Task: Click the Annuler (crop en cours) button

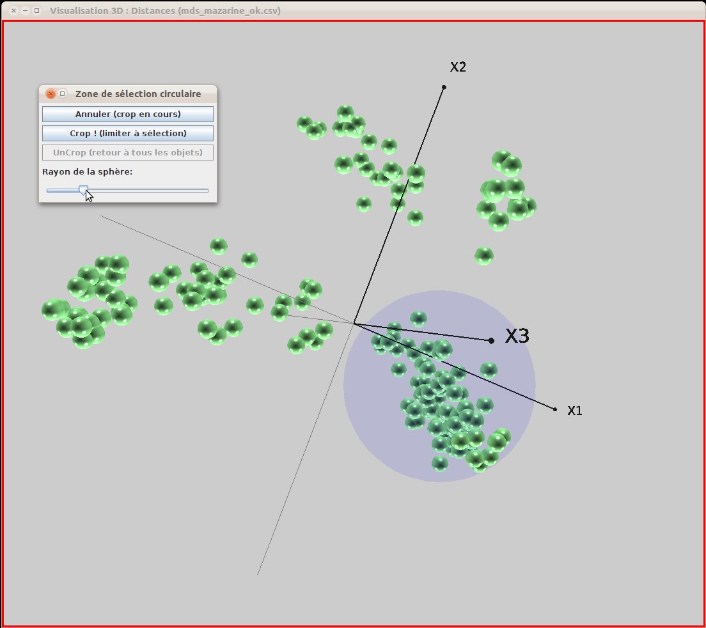Action: (128, 114)
